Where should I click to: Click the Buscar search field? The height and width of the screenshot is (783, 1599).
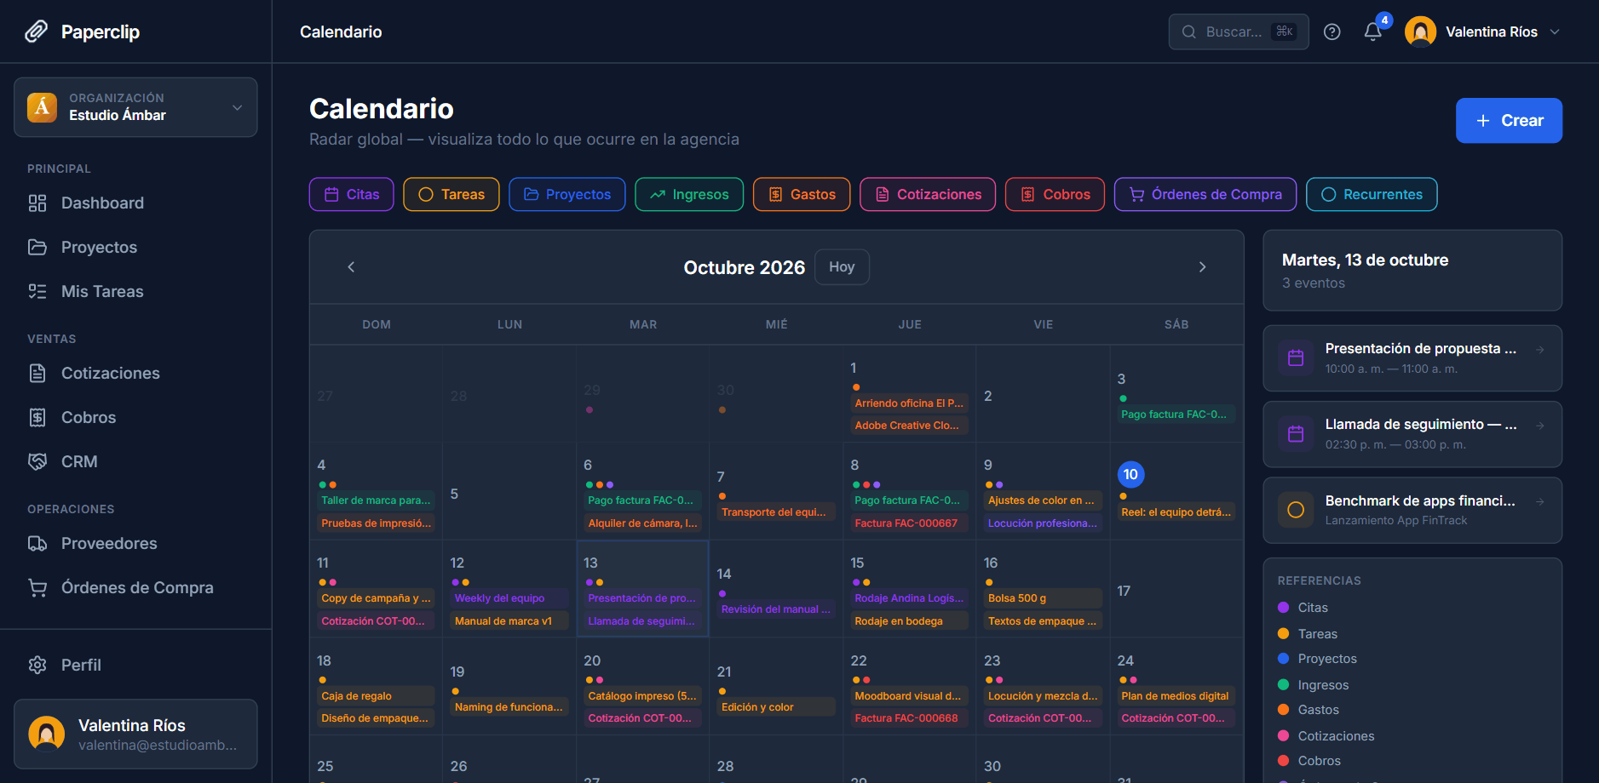1239,31
